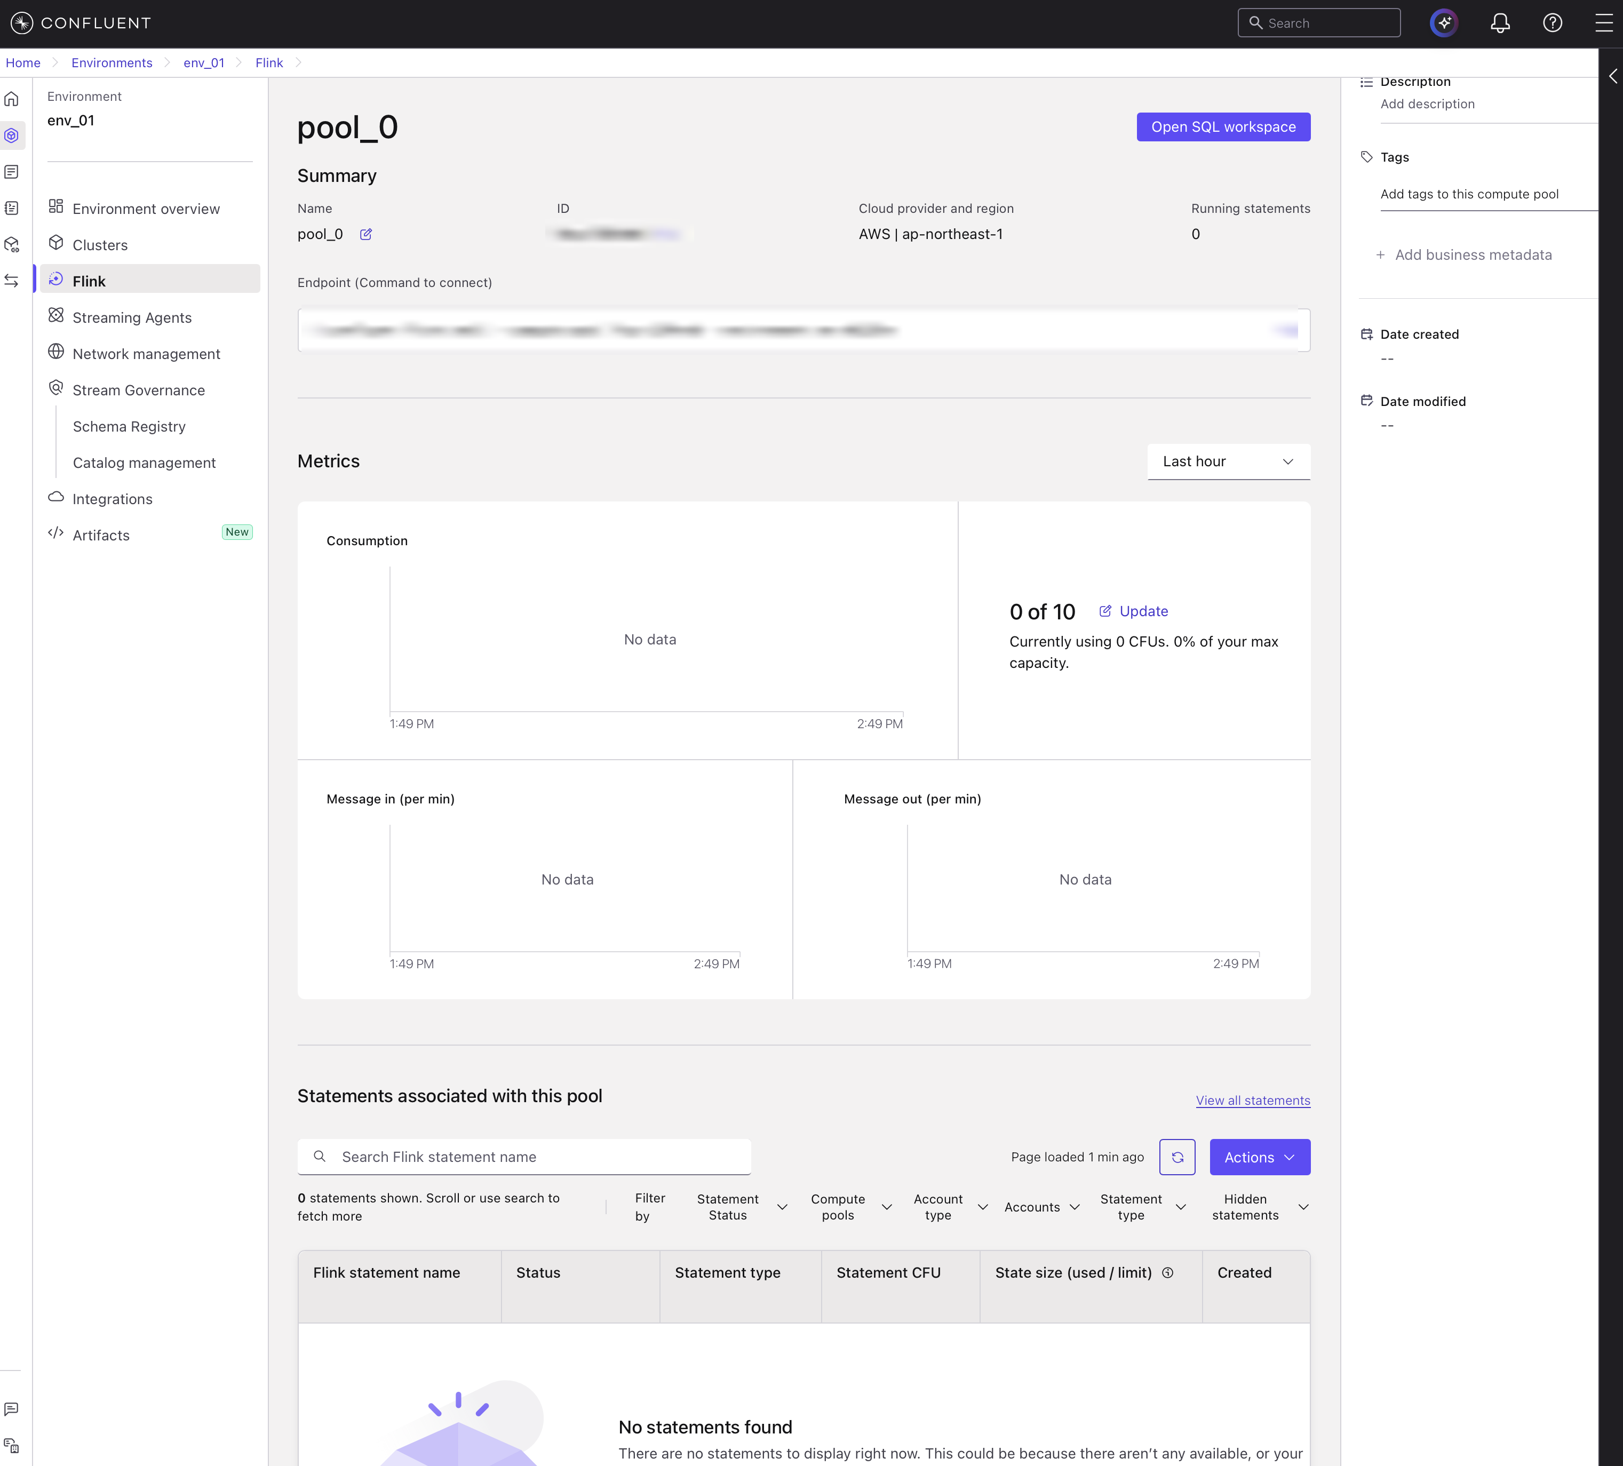Click the third icon in left rail
1623x1466 pixels.
[11, 171]
